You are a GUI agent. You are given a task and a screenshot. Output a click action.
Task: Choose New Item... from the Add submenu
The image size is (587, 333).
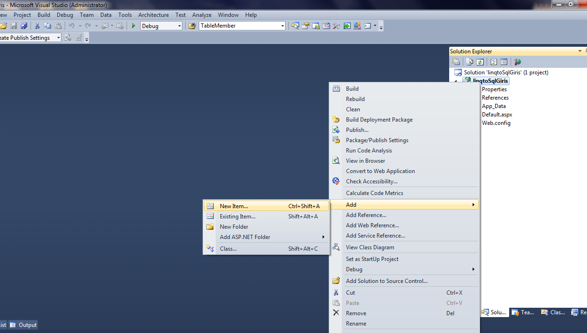click(x=266, y=206)
